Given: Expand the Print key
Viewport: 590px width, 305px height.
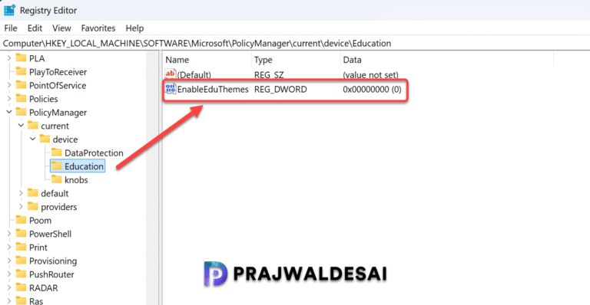Looking at the screenshot, I should tap(9, 248).
